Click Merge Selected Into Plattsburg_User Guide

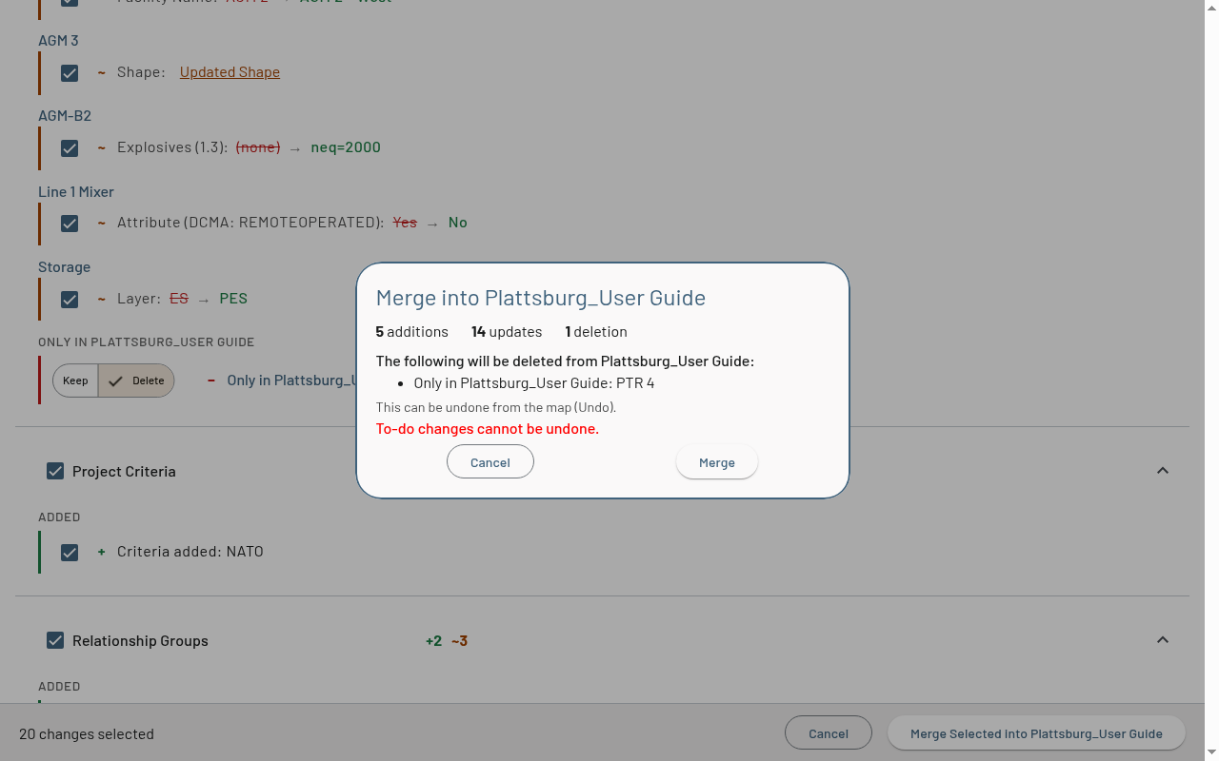(1036, 733)
